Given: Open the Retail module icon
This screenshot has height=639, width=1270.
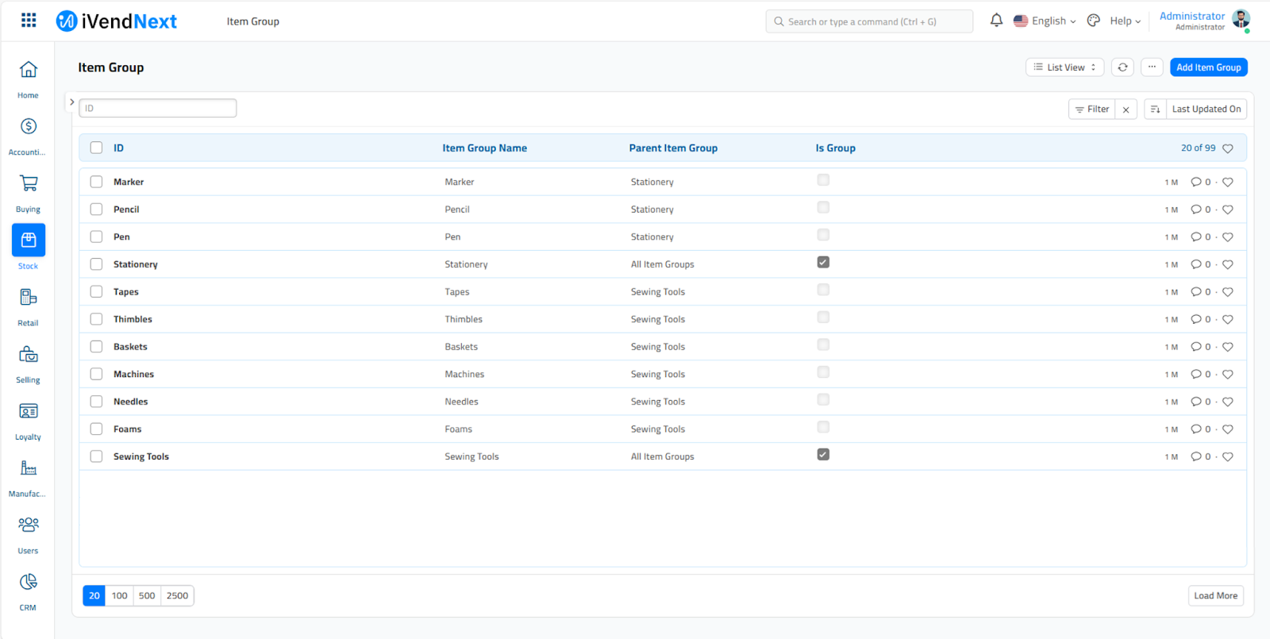Looking at the screenshot, I should tap(29, 298).
